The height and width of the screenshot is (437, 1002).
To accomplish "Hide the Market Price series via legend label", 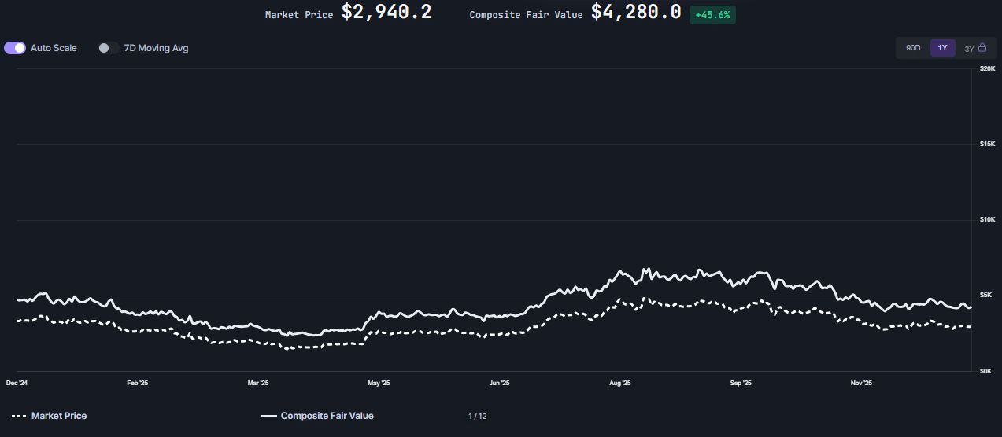I will pyautogui.click(x=59, y=416).
